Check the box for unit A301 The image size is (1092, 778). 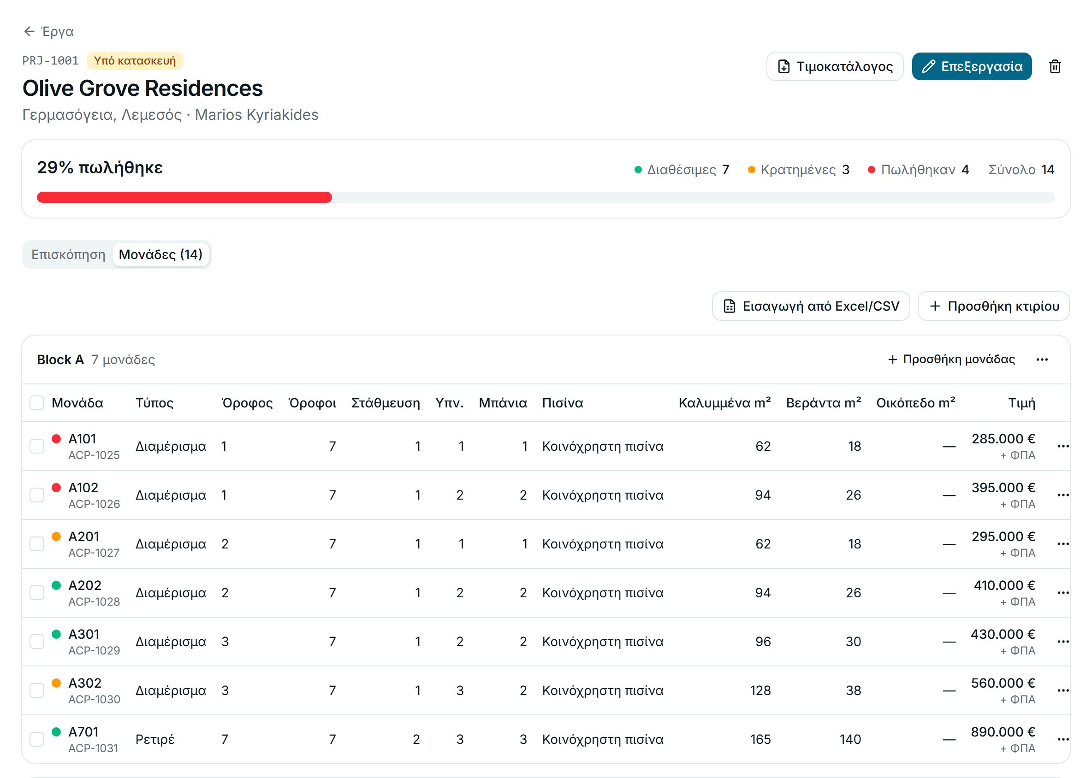[x=37, y=642]
